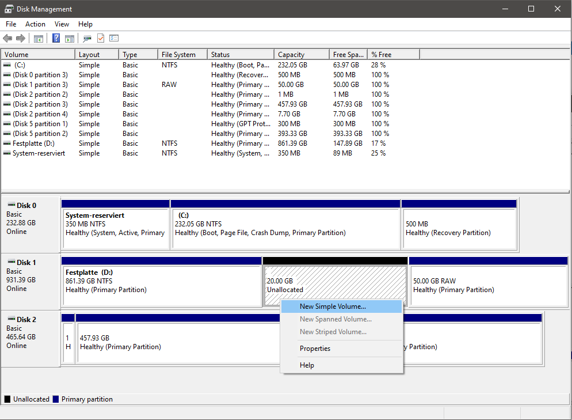Screen dimensions: 572x420
Task: Click the checkmark document toolbar icon
Action: click(101, 39)
